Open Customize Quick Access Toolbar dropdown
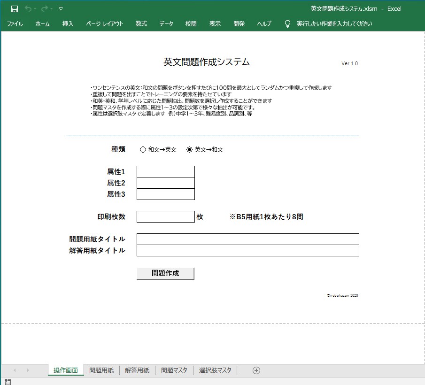Image resolution: width=425 pixels, height=385 pixels. pos(61,9)
